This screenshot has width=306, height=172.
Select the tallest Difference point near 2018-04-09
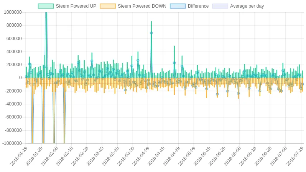click(x=151, y=33)
